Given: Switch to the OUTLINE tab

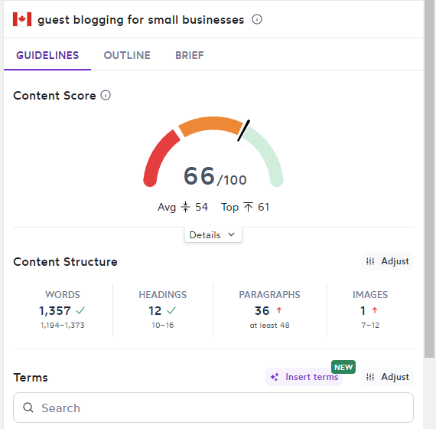Looking at the screenshot, I should (127, 55).
